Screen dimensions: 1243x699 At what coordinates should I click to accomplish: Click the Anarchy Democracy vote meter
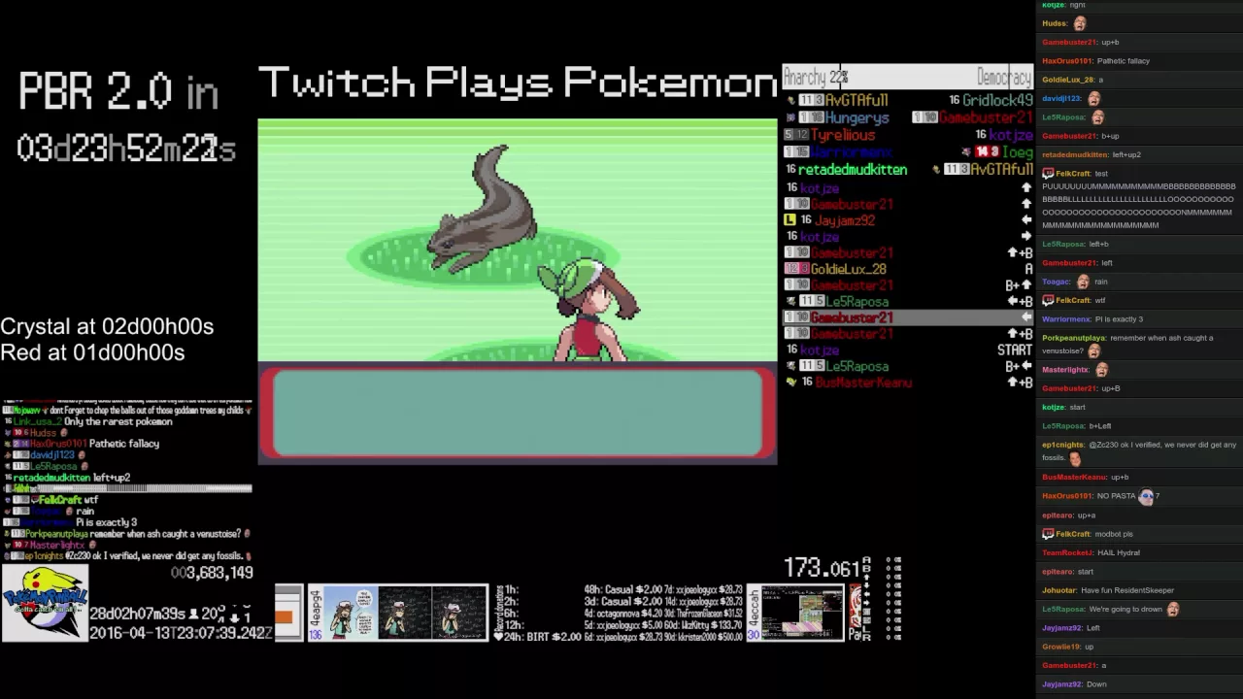click(x=907, y=77)
